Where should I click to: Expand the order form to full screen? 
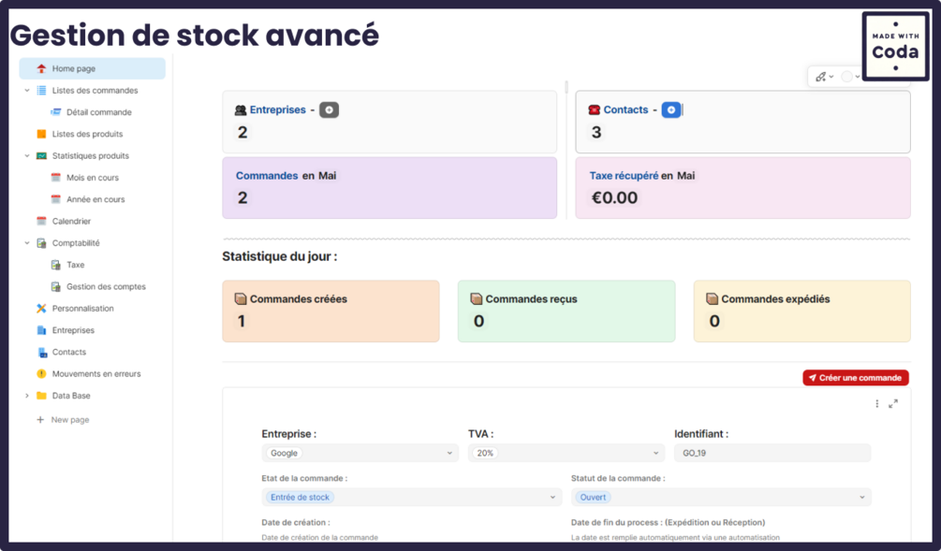893,404
